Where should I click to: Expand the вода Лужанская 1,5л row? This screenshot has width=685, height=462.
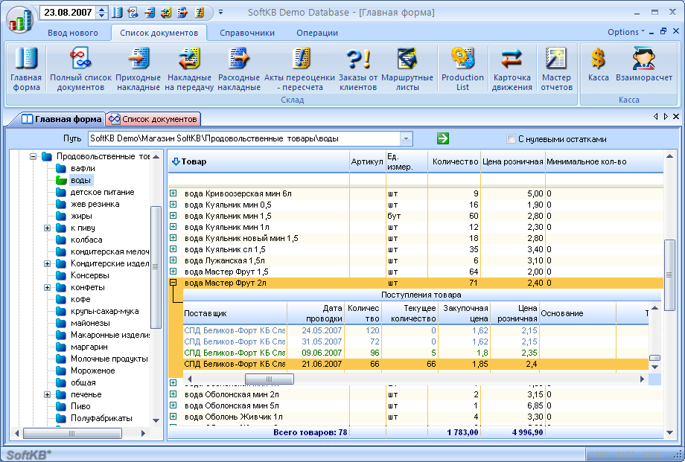[x=173, y=260]
